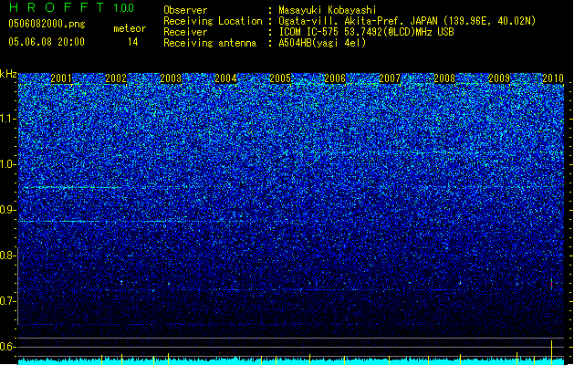Click the 2001 time marker

[61, 78]
